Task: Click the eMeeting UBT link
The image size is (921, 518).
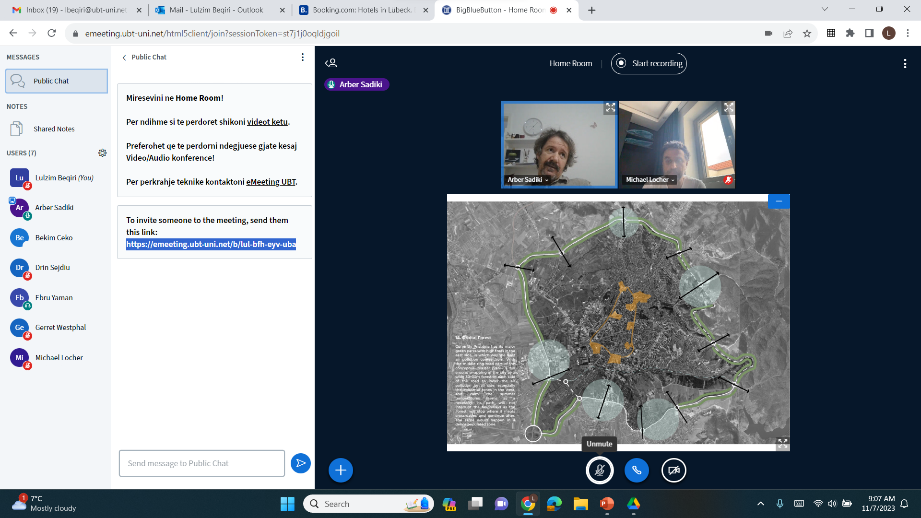Action: pos(271,182)
